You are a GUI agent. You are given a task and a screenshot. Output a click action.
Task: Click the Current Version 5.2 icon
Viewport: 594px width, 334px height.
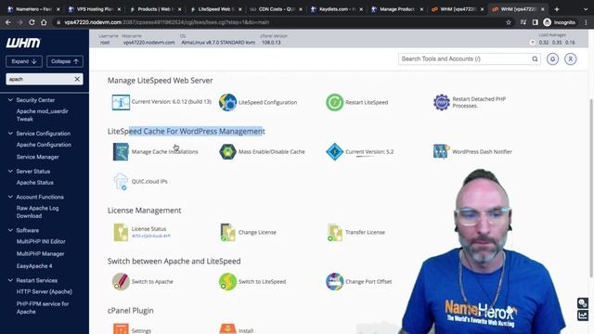[x=334, y=151]
